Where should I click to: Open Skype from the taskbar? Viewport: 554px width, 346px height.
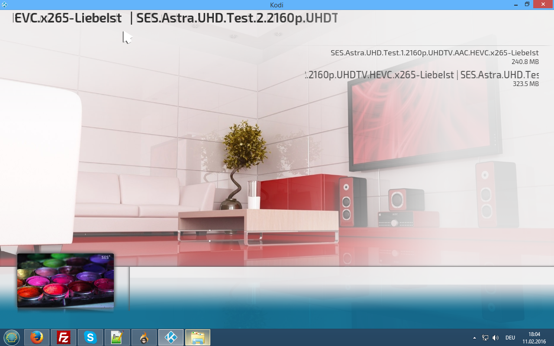coord(90,337)
